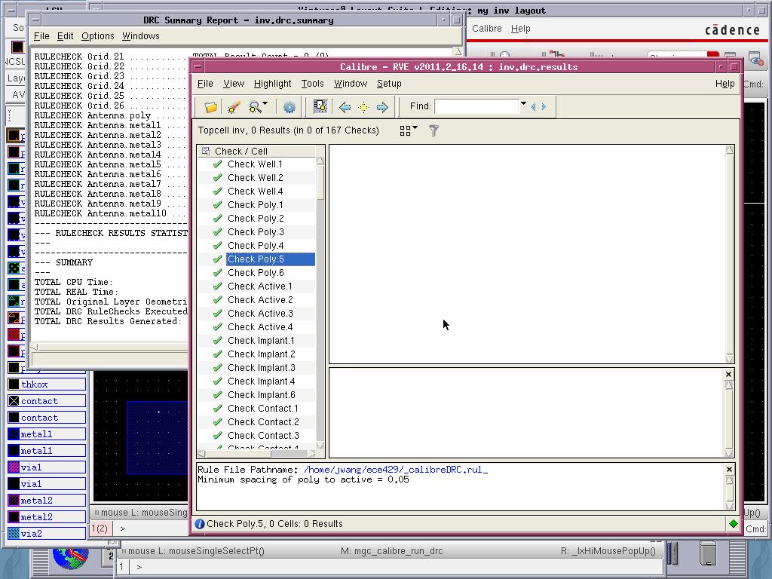The width and height of the screenshot is (772, 579).
Task: Clear highlights with the eraser icon
Action: click(234, 107)
